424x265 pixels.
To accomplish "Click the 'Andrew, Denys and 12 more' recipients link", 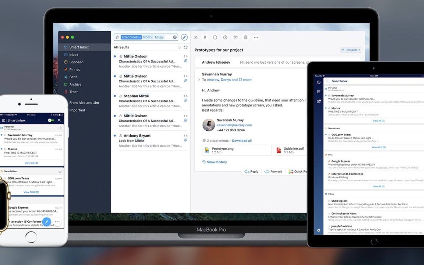I will 229,79.
